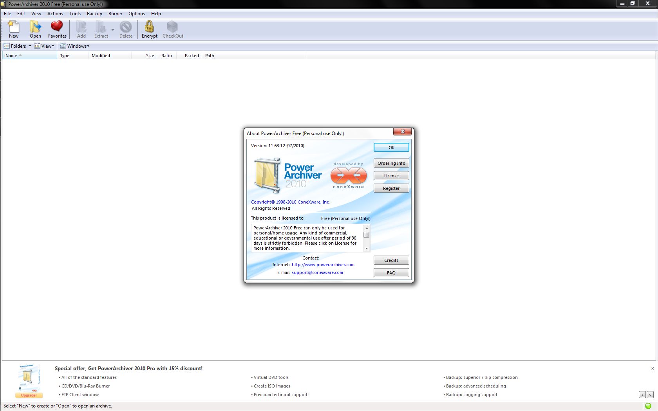Sort by the Modified column header
Screen dimensions: 658x411
tap(110, 56)
